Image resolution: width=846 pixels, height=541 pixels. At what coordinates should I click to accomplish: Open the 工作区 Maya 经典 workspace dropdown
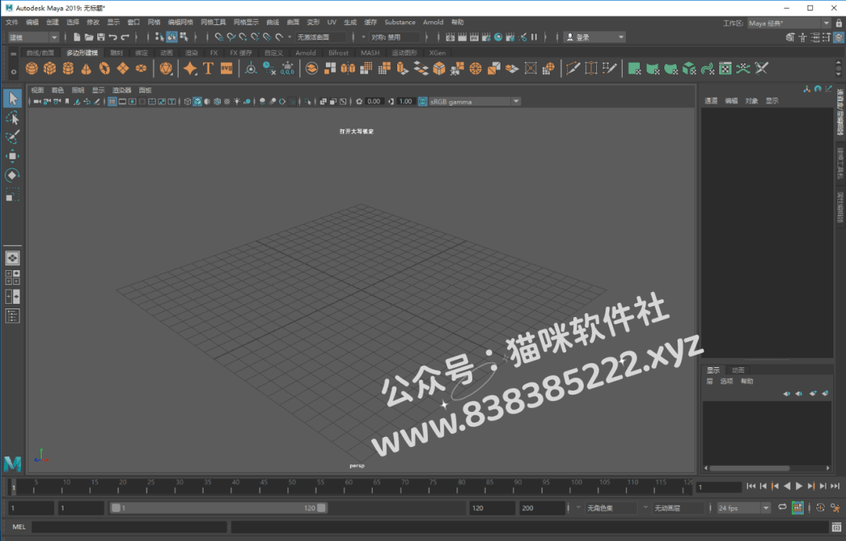pos(789,23)
